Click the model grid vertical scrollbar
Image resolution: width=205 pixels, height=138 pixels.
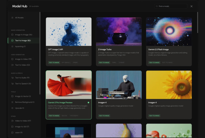point(198,22)
